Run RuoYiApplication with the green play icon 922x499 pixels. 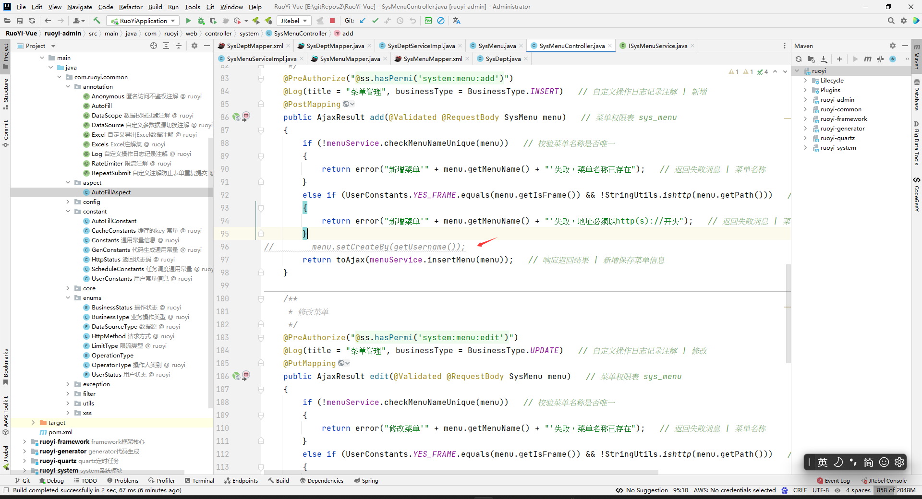click(188, 21)
